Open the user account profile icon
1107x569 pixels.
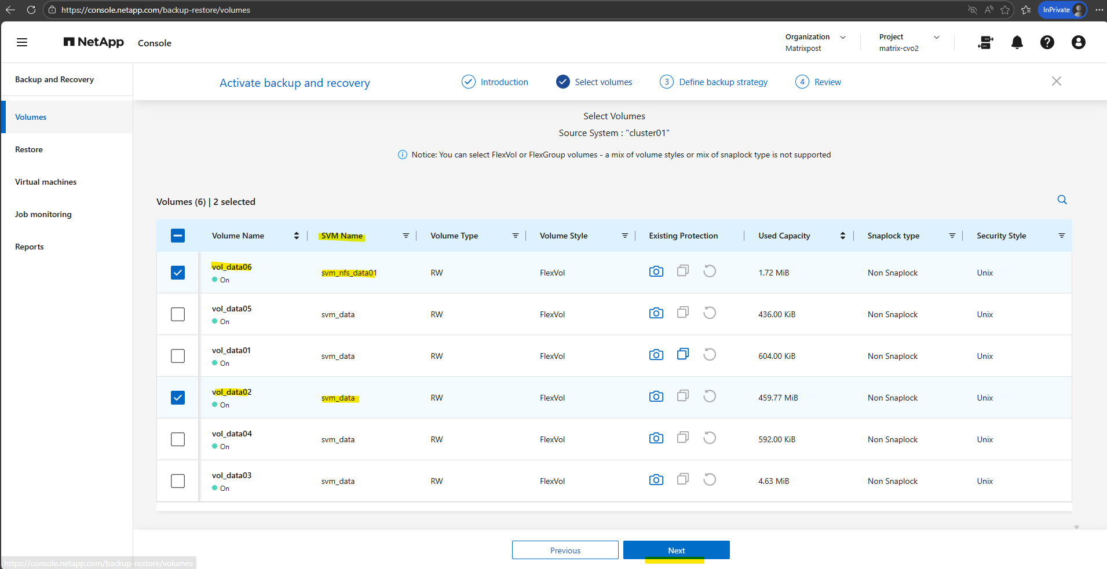[x=1078, y=42]
